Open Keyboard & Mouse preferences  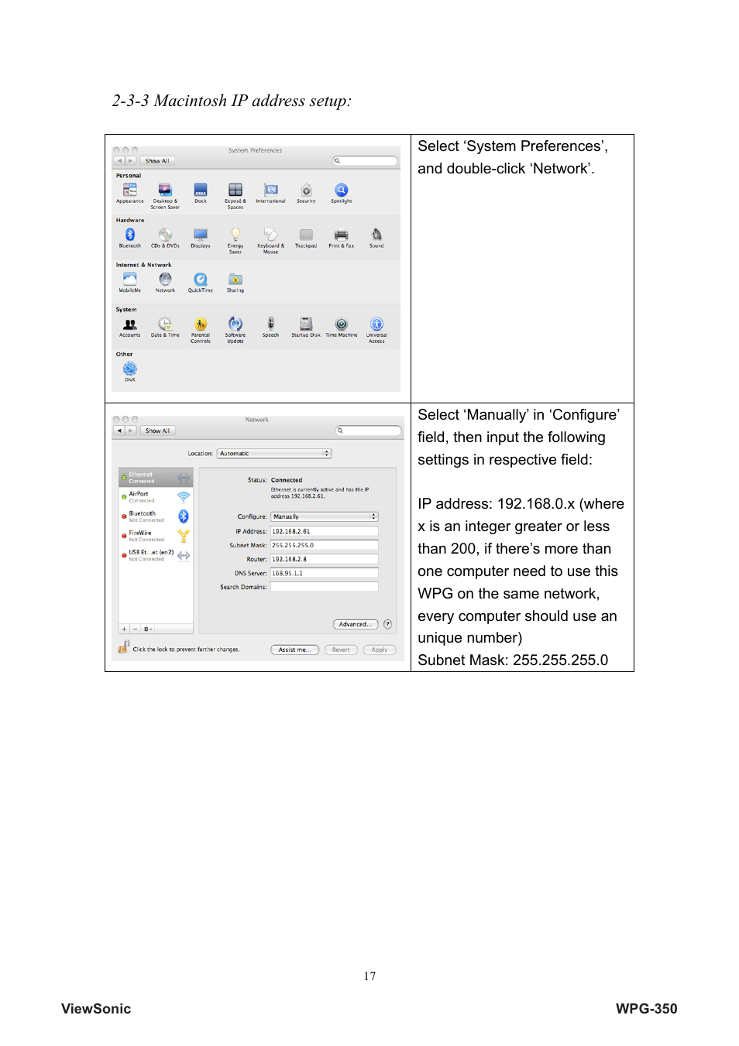(x=270, y=241)
